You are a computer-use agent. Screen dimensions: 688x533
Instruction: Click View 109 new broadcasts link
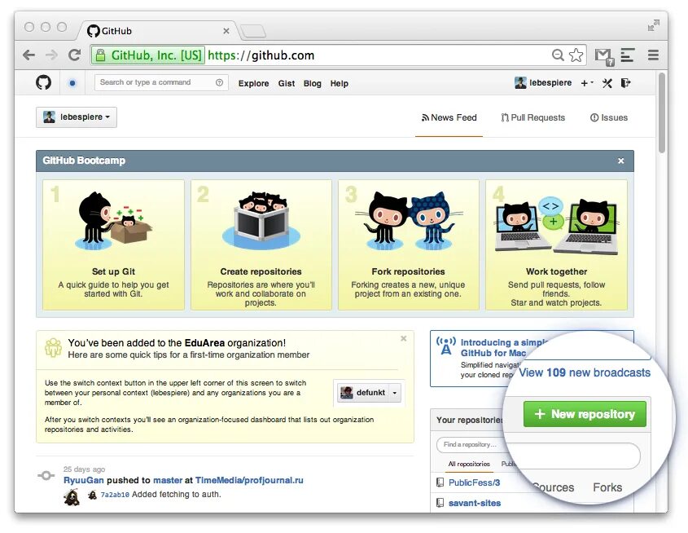pos(585,372)
